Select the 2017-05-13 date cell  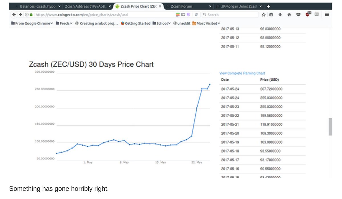(230, 29)
